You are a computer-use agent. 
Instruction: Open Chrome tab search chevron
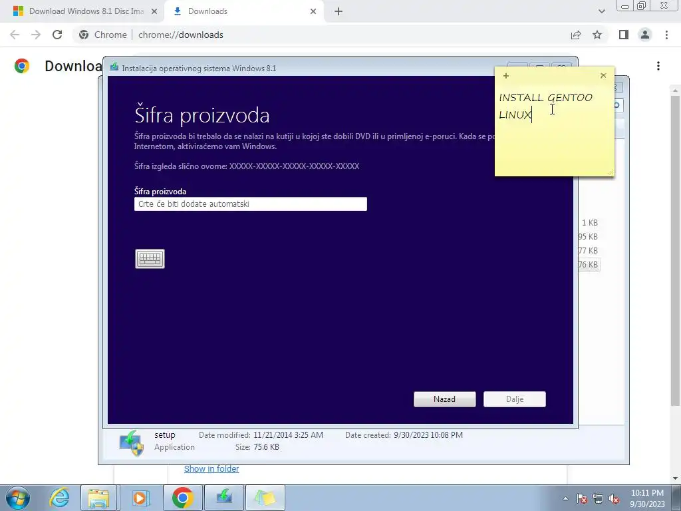(x=601, y=11)
